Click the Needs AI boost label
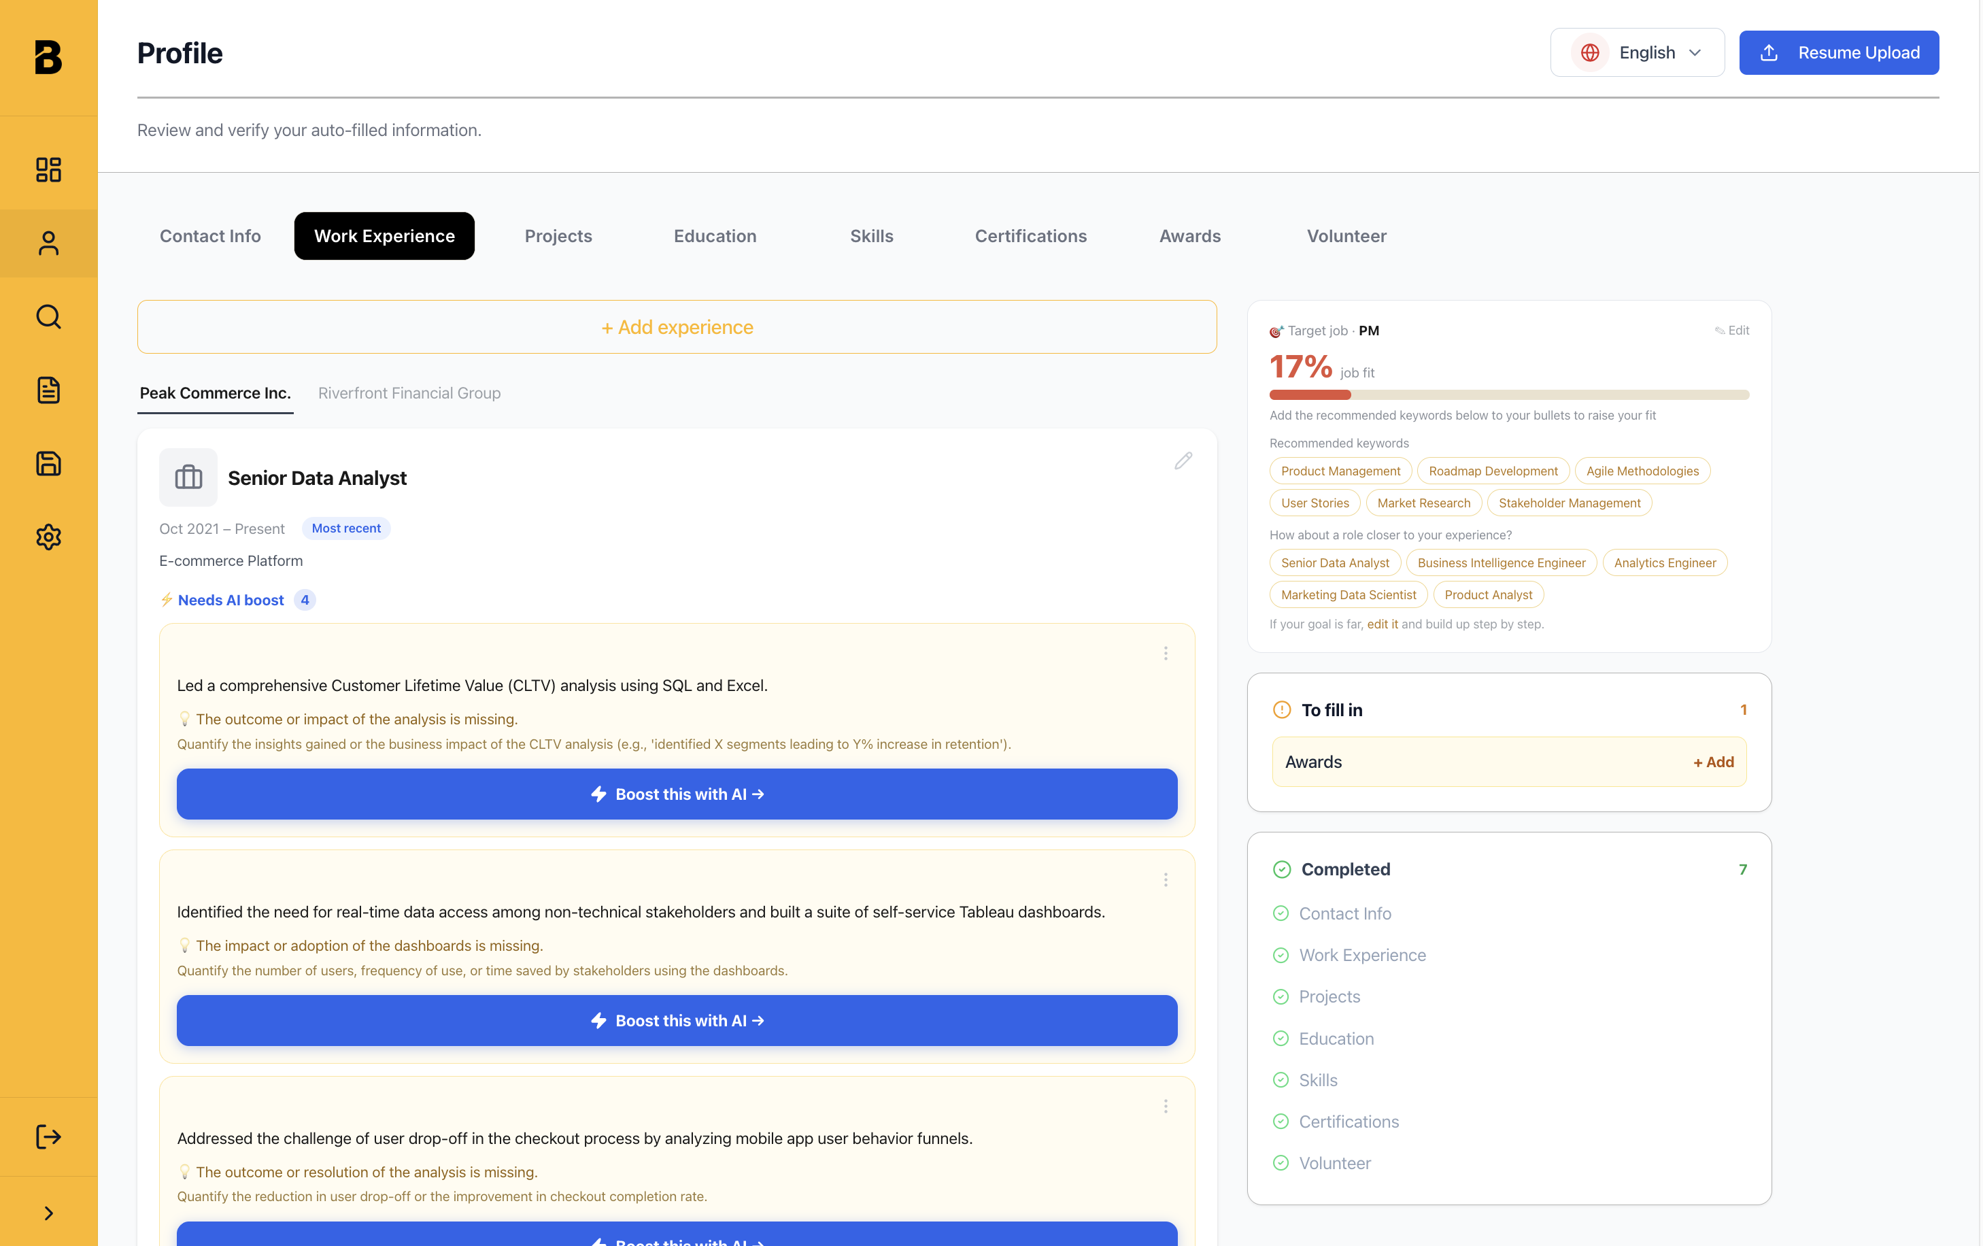Viewport: 1983px width, 1246px height. (231, 599)
